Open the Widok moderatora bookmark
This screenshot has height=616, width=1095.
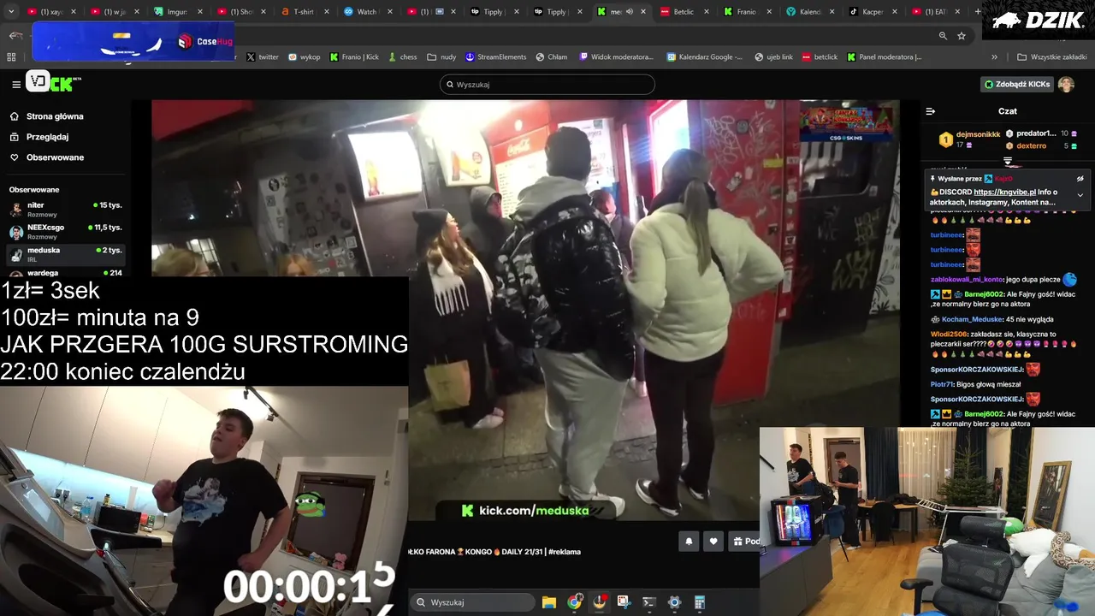click(617, 57)
